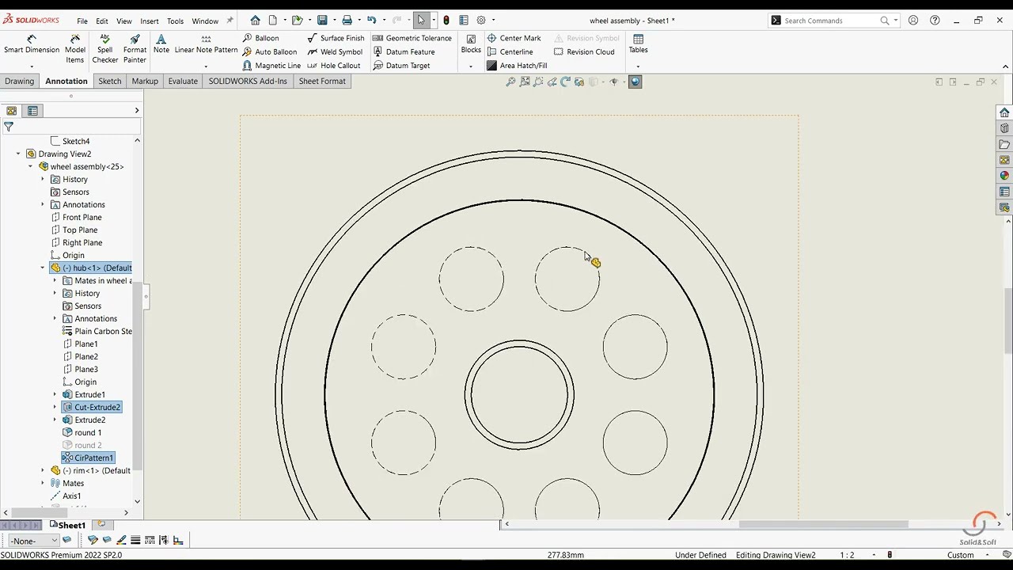Select Plain Carbon Steel material item

point(97,331)
